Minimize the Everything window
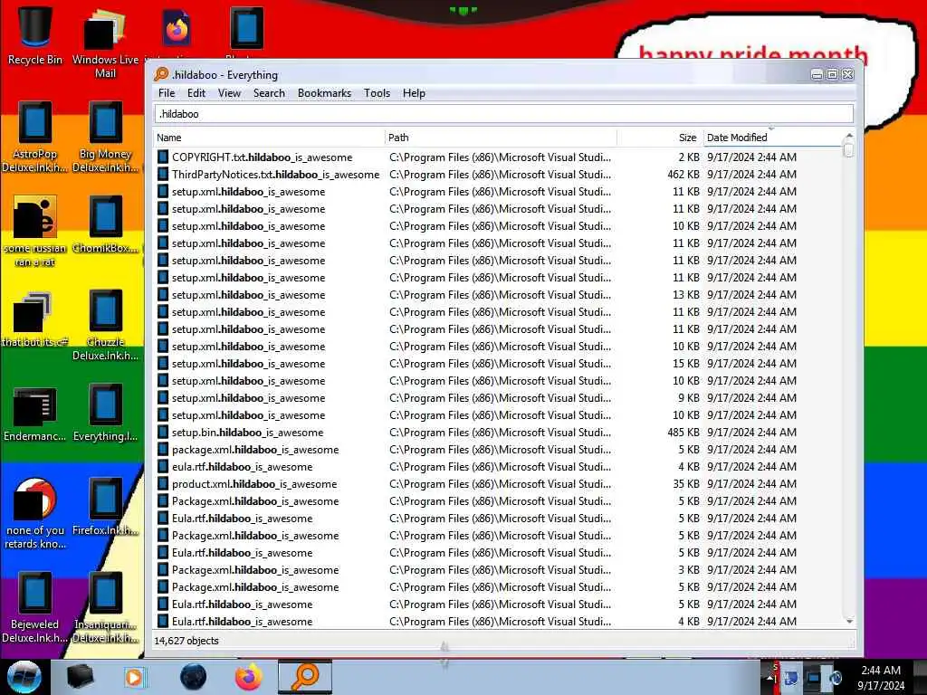Screen dimensions: 927x695 (817, 74)
